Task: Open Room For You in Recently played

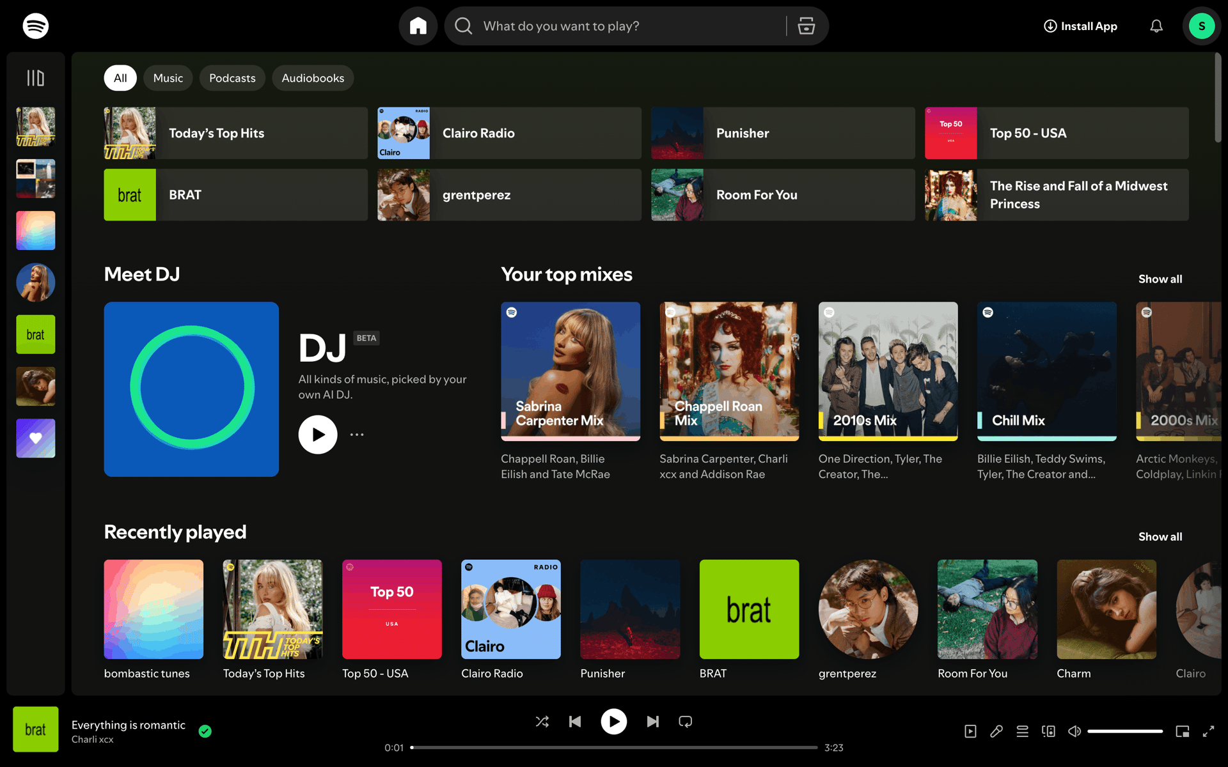Action: pos(988,619)
